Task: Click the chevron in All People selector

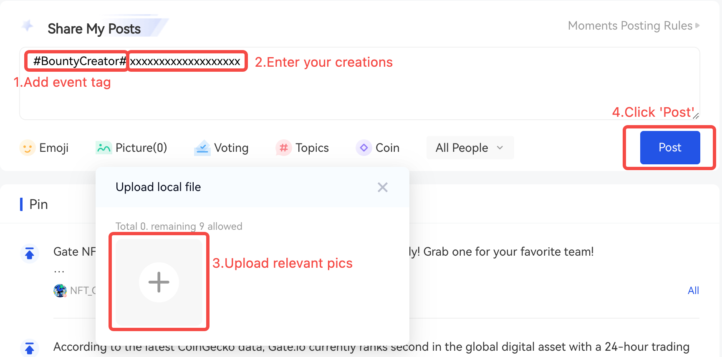Action: [500, 148]
